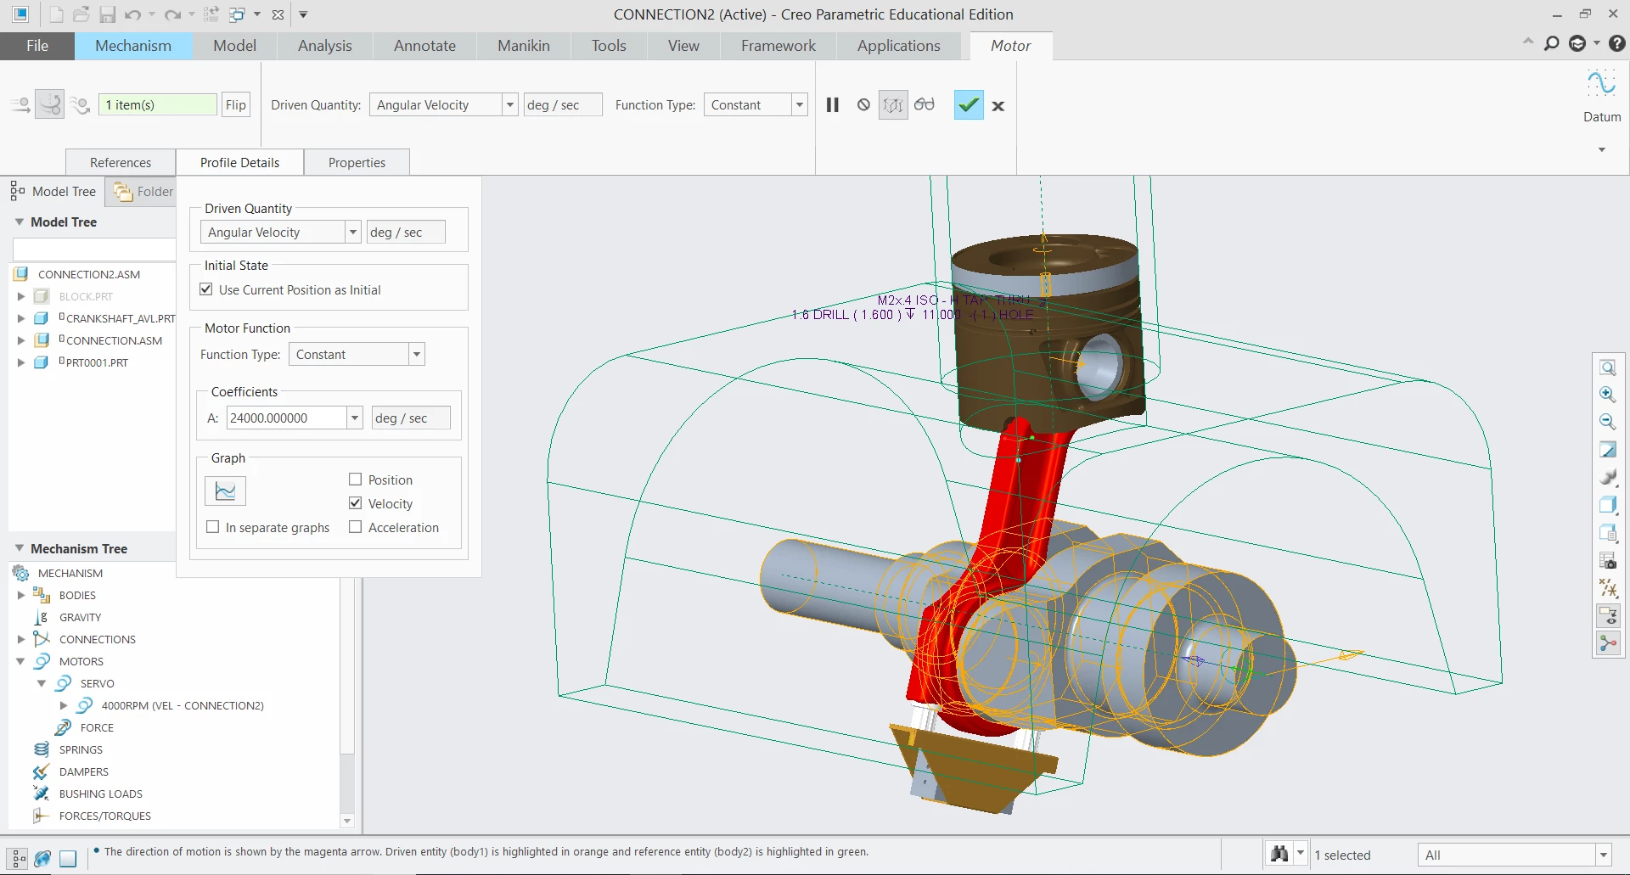Viewport: 1630px width, 875px height.
Task: Click the Zoom In magnifier icon
Action: pyautogui.click(x=1608, y=395)
